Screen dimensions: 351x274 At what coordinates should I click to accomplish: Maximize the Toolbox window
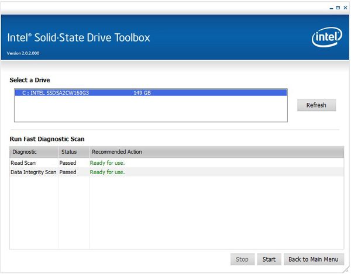tap(338, 8)
